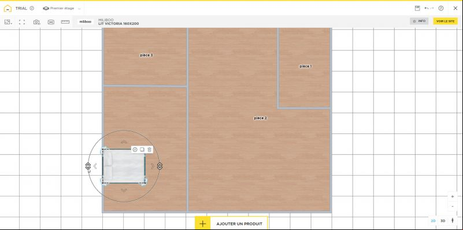The image size is (463, 230).
Task: Select the Victoria bed on the floor plan
Action: pos(124,166)
